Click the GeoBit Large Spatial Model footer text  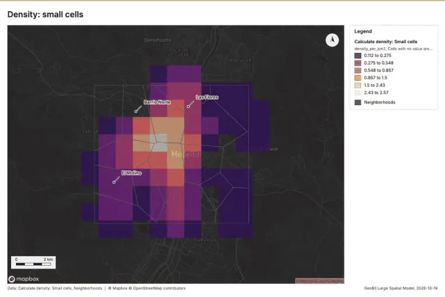[x=400, y=288]
